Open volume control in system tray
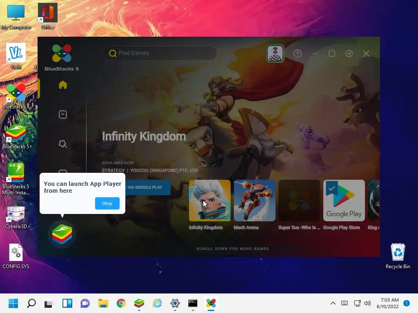The image size is (418, 313). [x=367, y=303]
